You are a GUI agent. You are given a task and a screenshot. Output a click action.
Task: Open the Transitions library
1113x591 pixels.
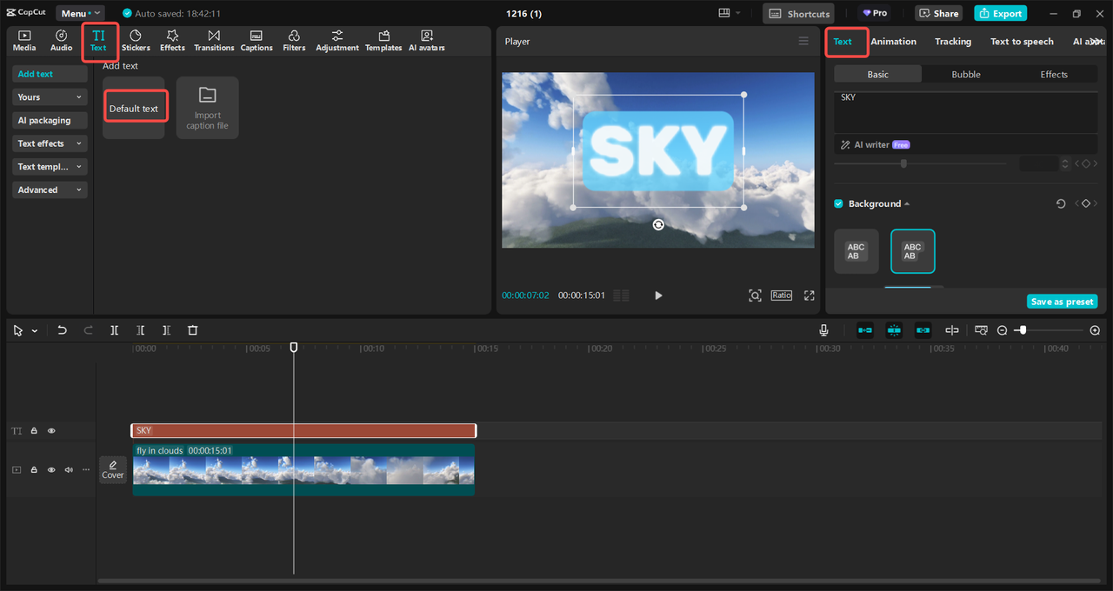click(214, 40)
